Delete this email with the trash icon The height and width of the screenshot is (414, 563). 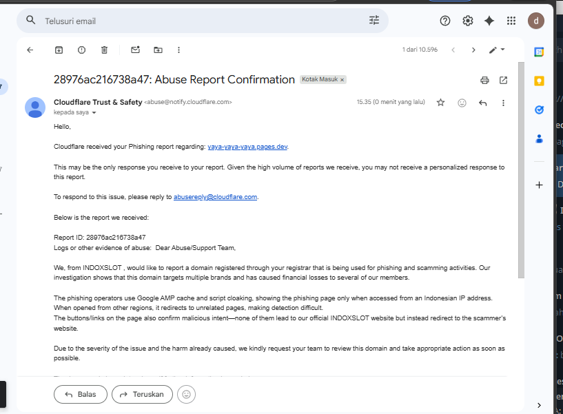104,50
